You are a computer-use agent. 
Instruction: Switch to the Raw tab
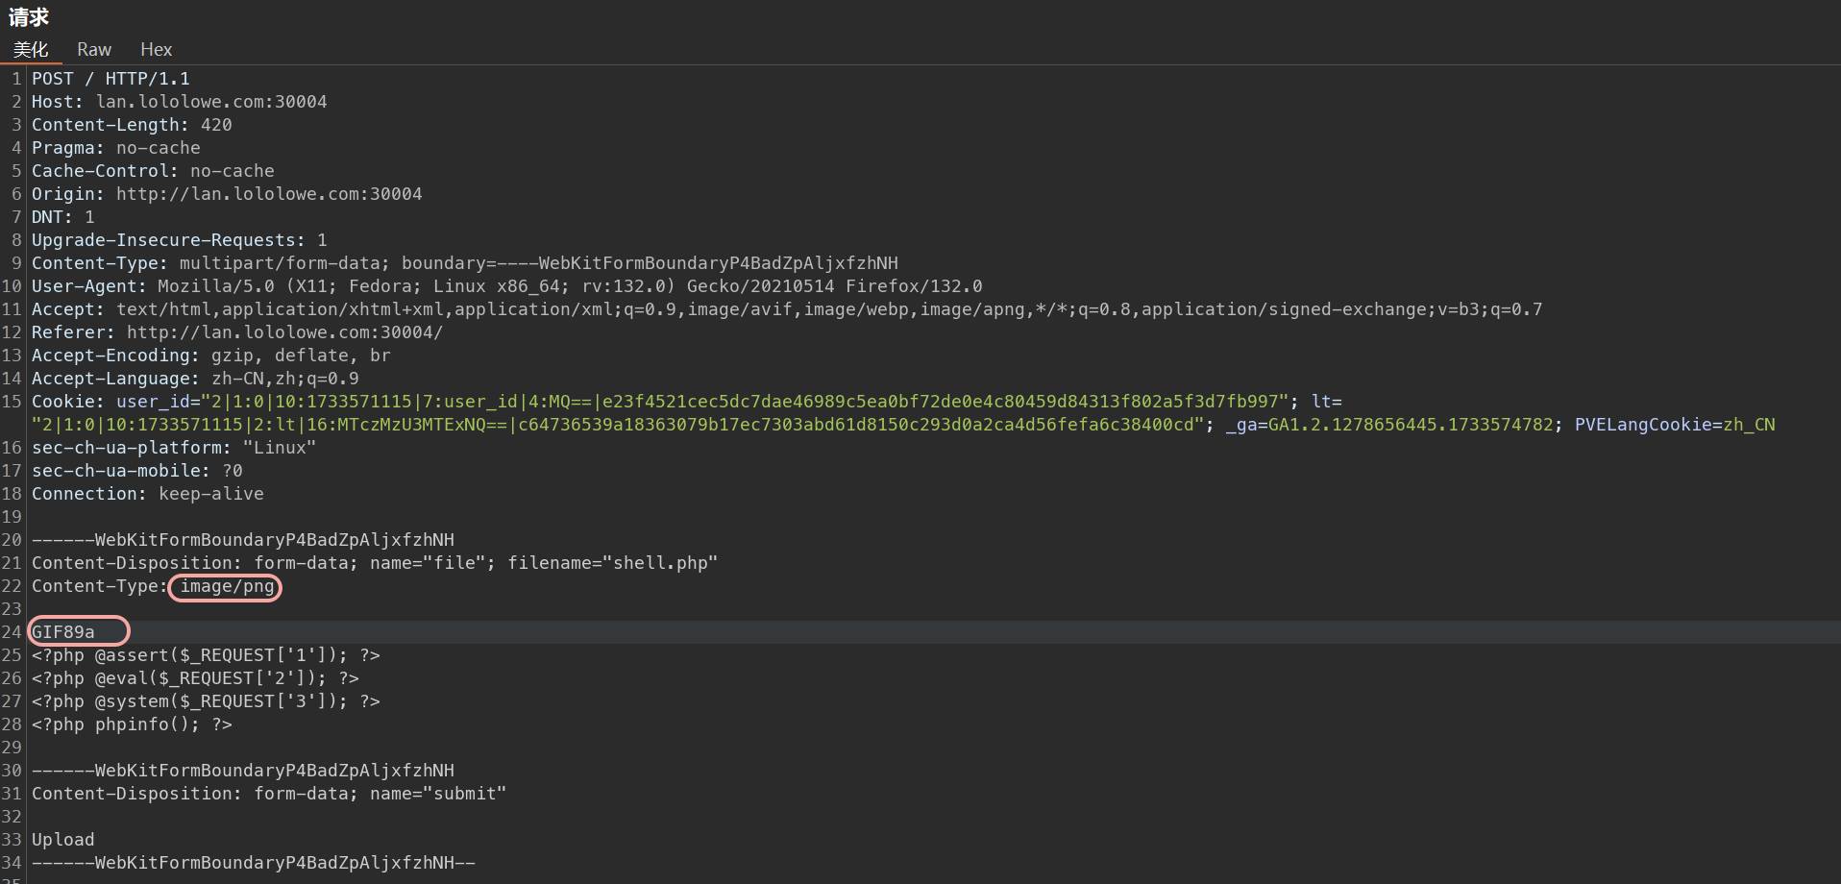[x=93, y=49]
